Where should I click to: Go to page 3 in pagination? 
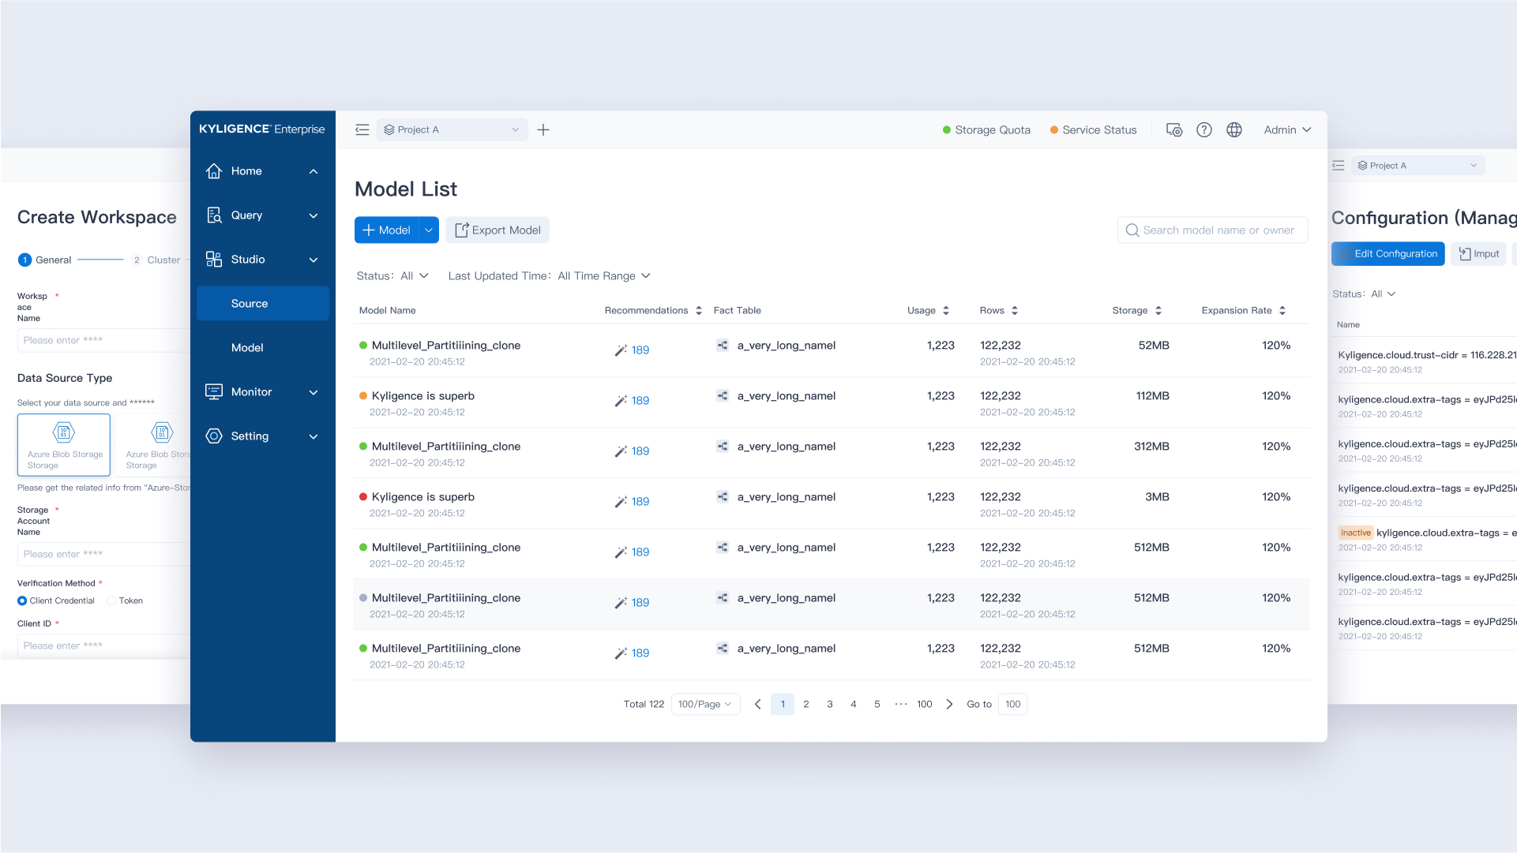coord(830,705)
